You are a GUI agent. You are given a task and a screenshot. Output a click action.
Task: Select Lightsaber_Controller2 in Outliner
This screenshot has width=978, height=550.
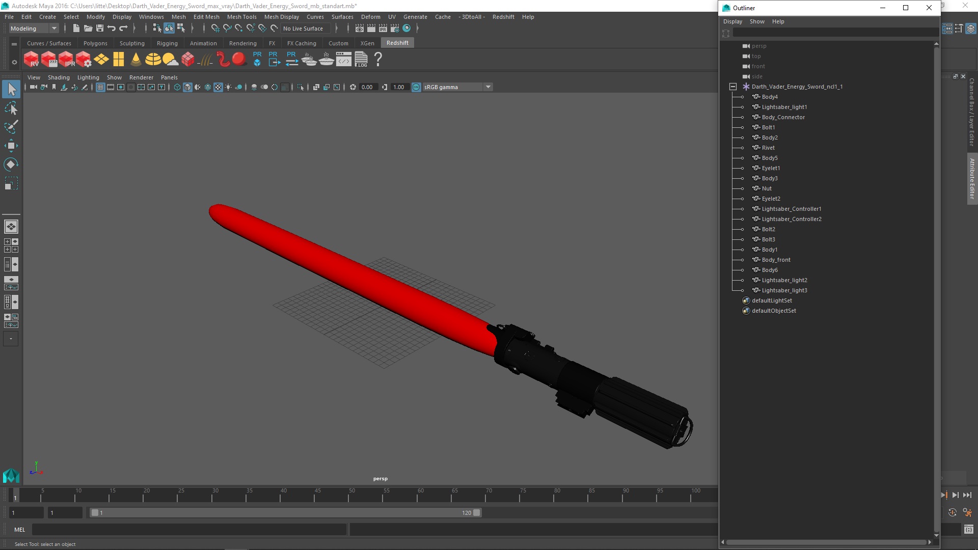[791, 219]
